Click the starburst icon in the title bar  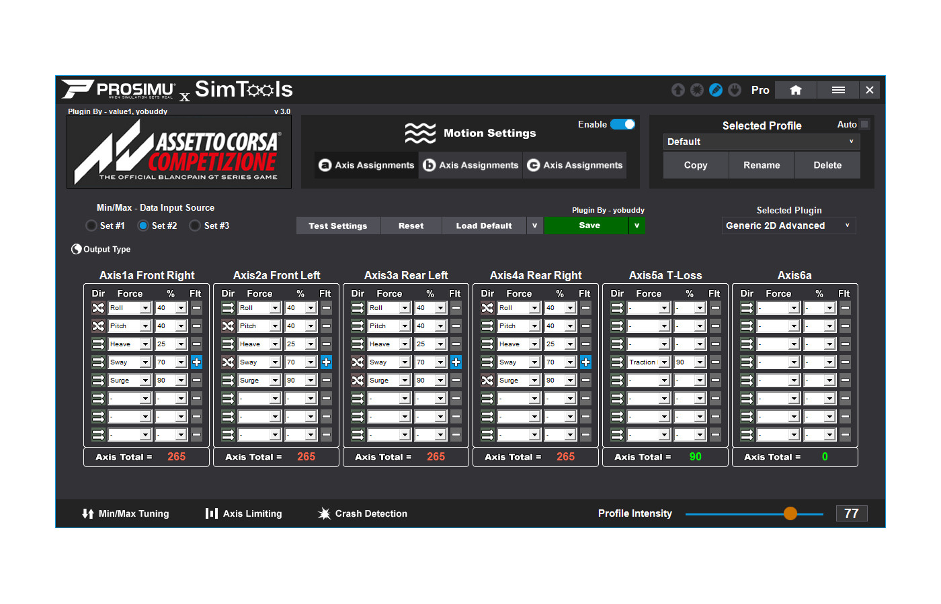coord(697,90)
